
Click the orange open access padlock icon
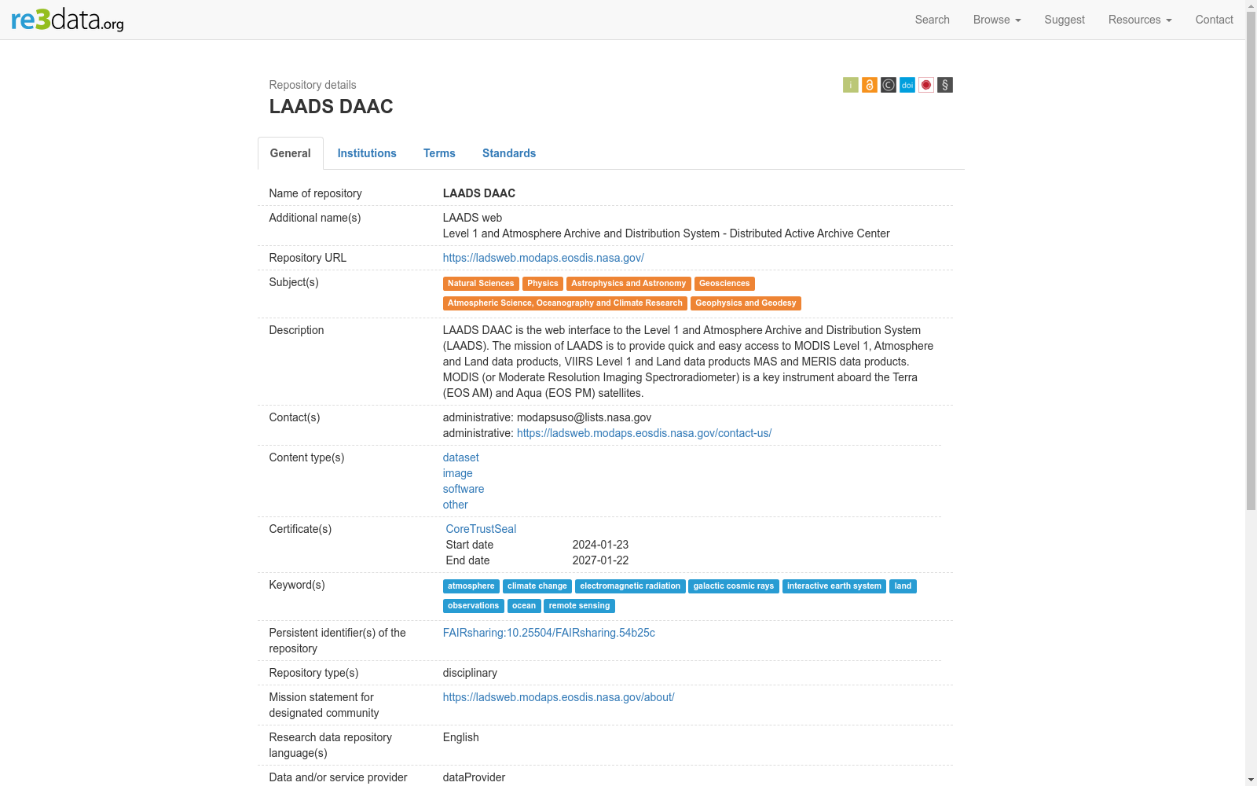coord(869,85)
